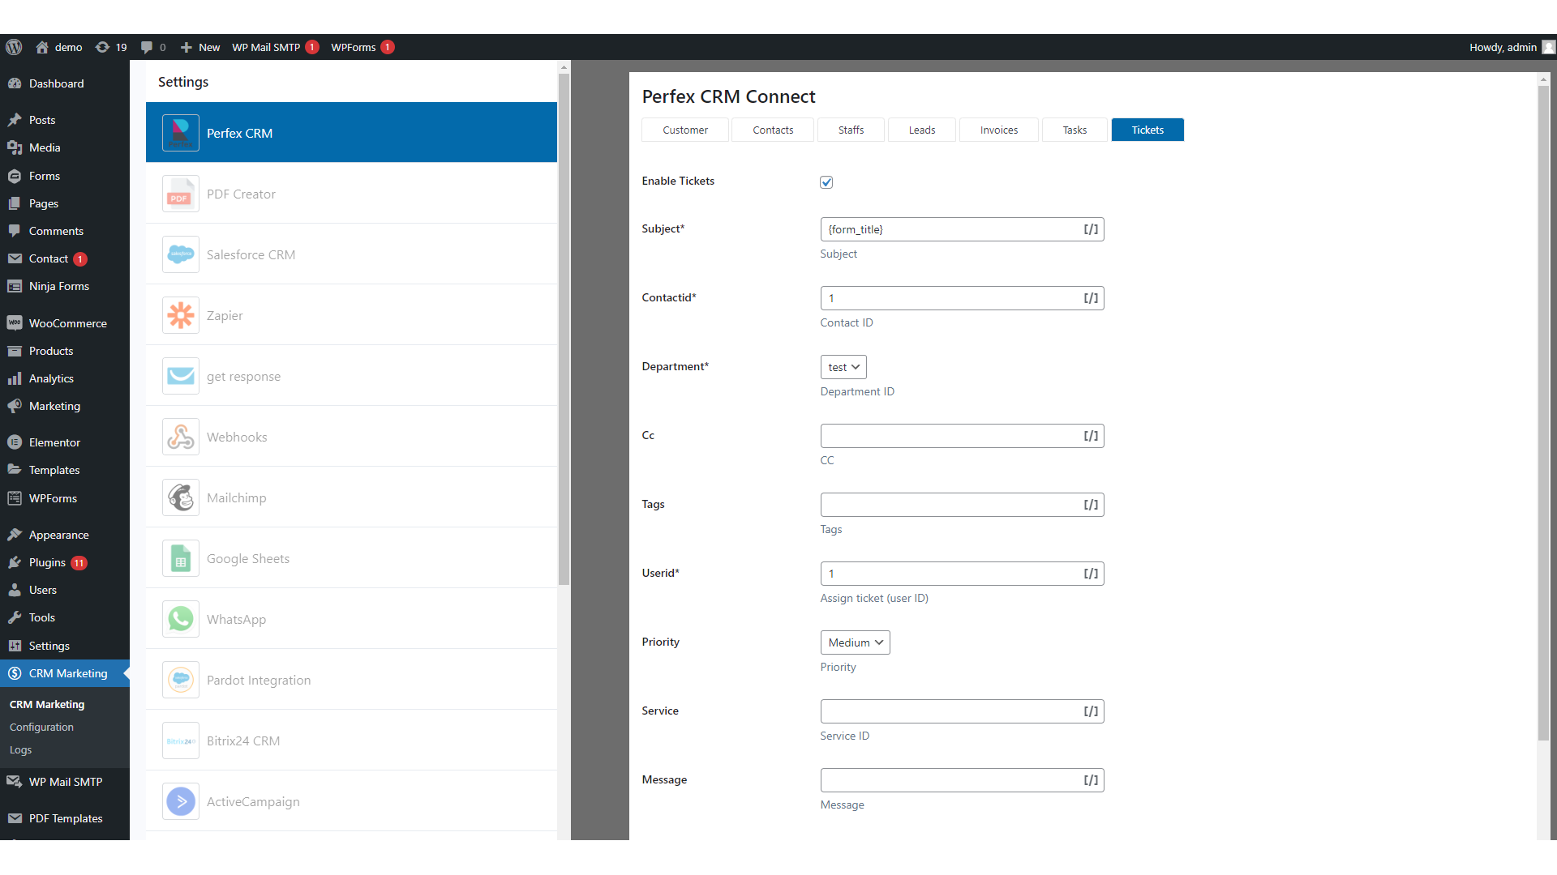Click the Google Sheets icon
Screen dimensions: 1557x875
pyautogui.click(x=180, y=559)
